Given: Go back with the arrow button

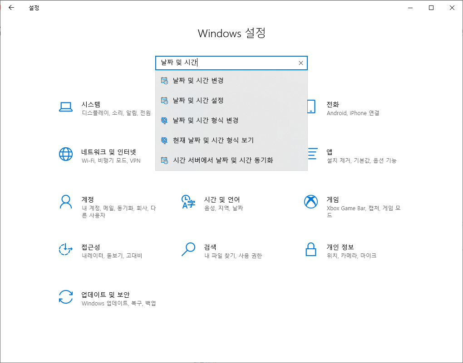Looking at the screenshot, I should point(11,8).
